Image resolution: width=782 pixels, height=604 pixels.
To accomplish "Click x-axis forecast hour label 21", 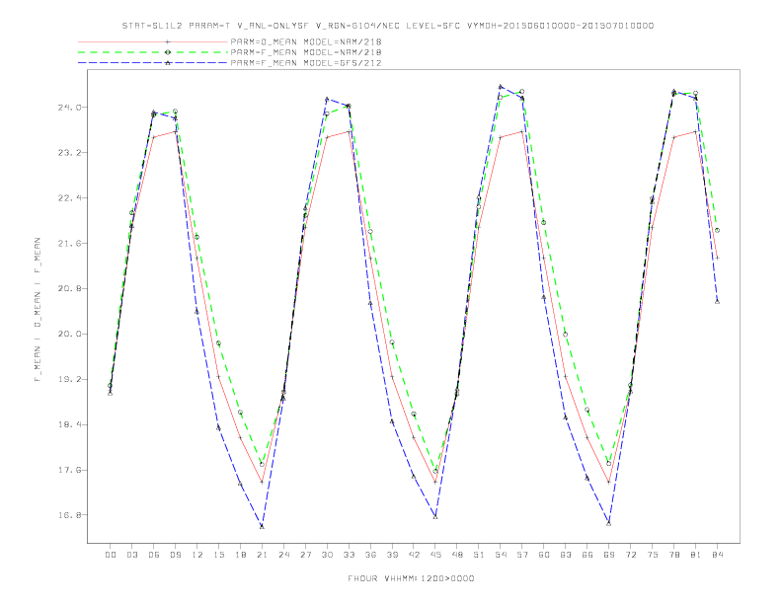I will pos(262,555).
